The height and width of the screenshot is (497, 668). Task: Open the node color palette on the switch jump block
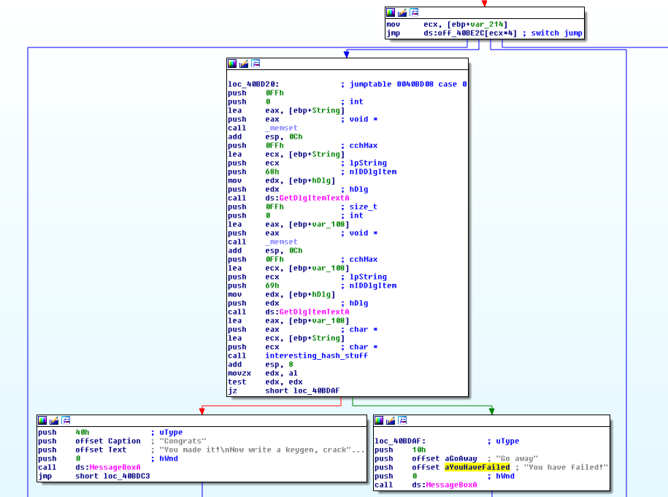pyautogui.click(x=391, y=12)
